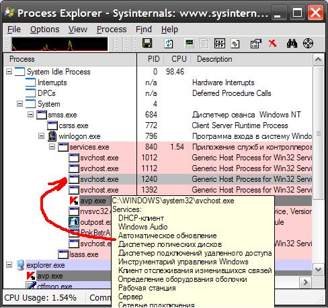Click the vertical scrollbar thumb

[x=318, y=133]
